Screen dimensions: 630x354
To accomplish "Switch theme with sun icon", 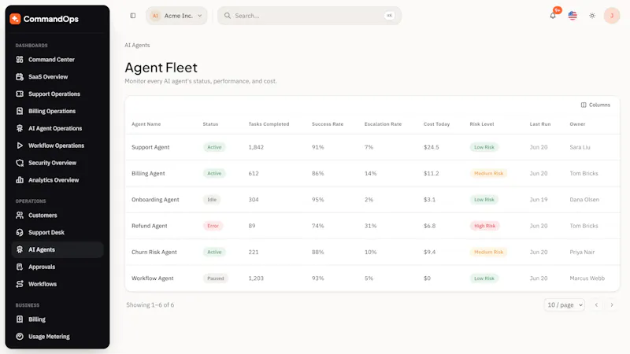I will (592, 16).
